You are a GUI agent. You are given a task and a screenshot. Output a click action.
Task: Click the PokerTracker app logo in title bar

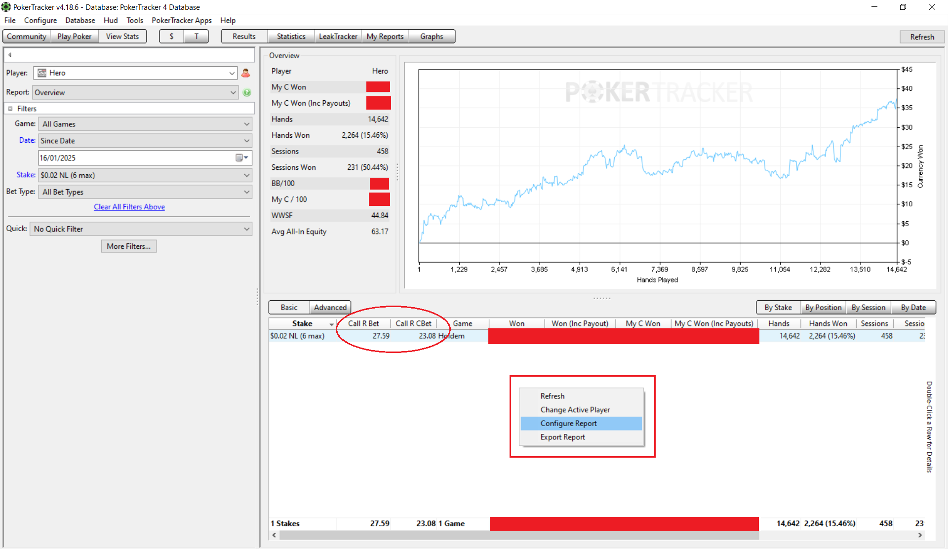[x=6, y=7]
